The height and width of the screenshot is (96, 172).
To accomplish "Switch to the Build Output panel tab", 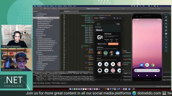I will pyautogui.click(x=71, y=72).
